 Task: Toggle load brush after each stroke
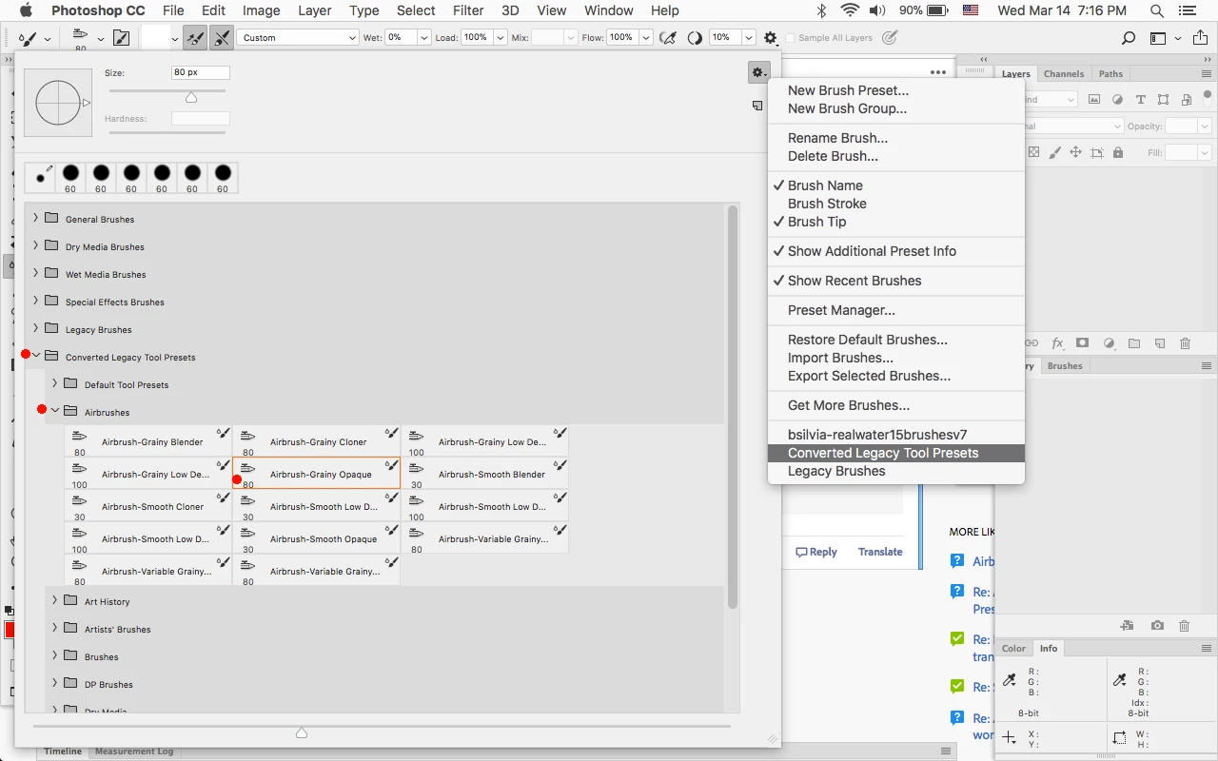tap(195, 38)
